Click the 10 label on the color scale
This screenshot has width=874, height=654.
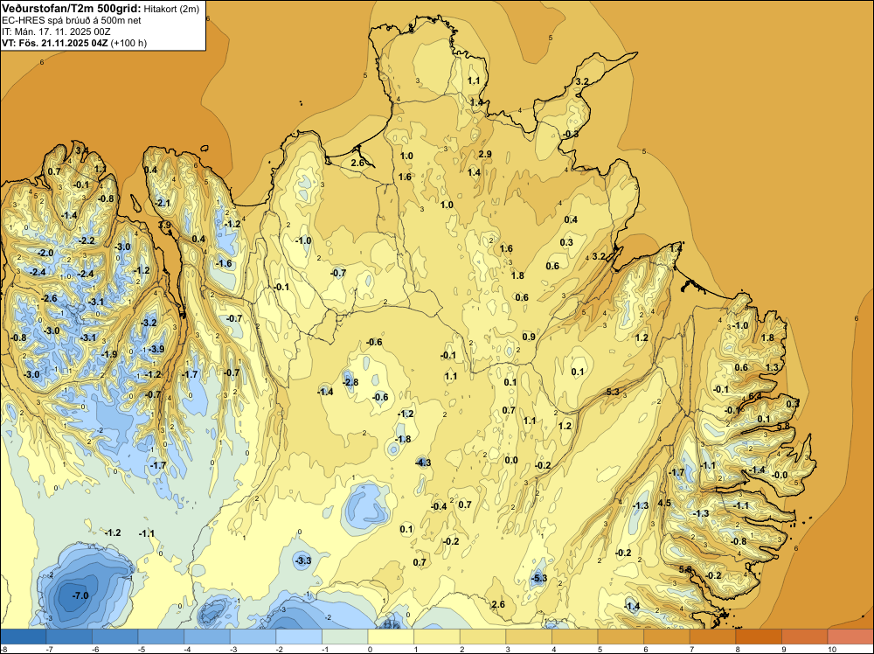coord(832,649)
